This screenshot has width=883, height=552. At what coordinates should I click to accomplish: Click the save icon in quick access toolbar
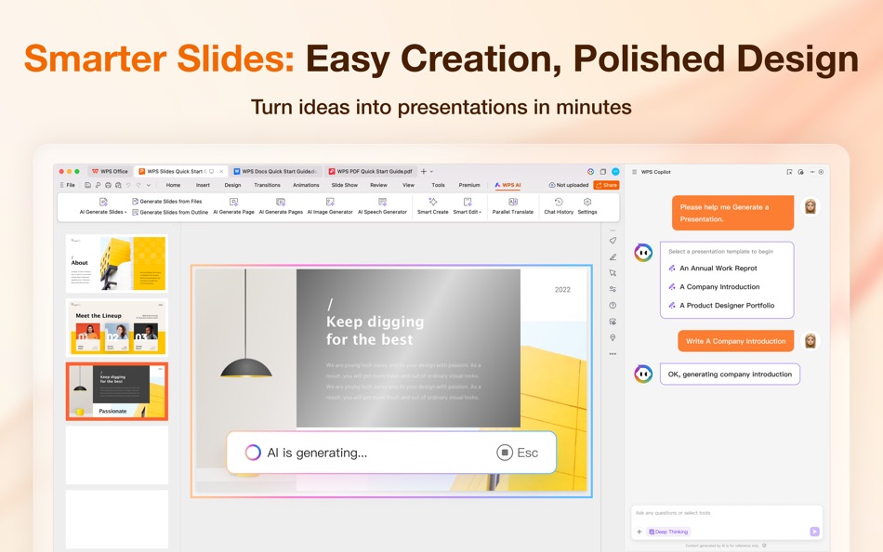[x=88, y=185]
